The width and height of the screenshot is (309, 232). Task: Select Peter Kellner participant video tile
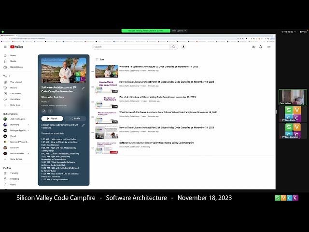(293, 97)
